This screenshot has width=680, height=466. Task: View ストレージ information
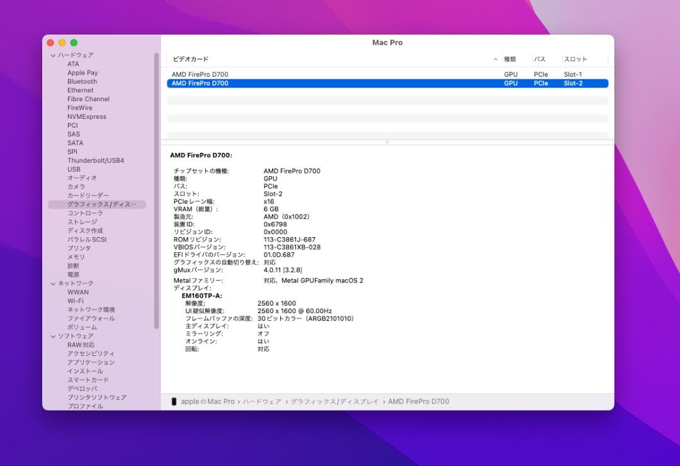[81, 221]
